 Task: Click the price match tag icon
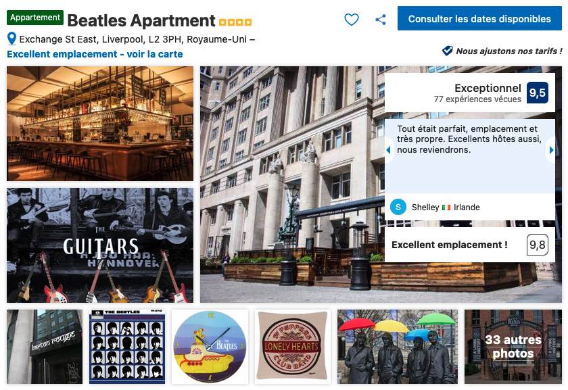[x=448, y=51]
